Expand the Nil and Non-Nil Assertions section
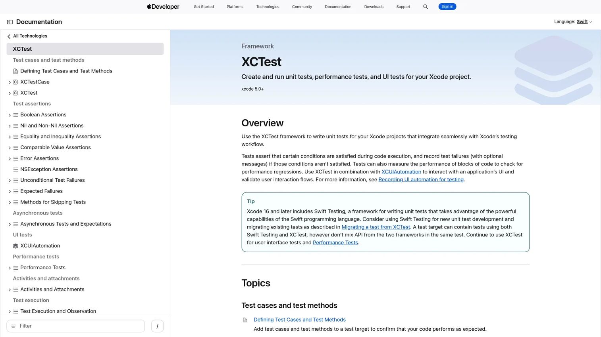Viewport: 601px width, 337px height. 10,126
